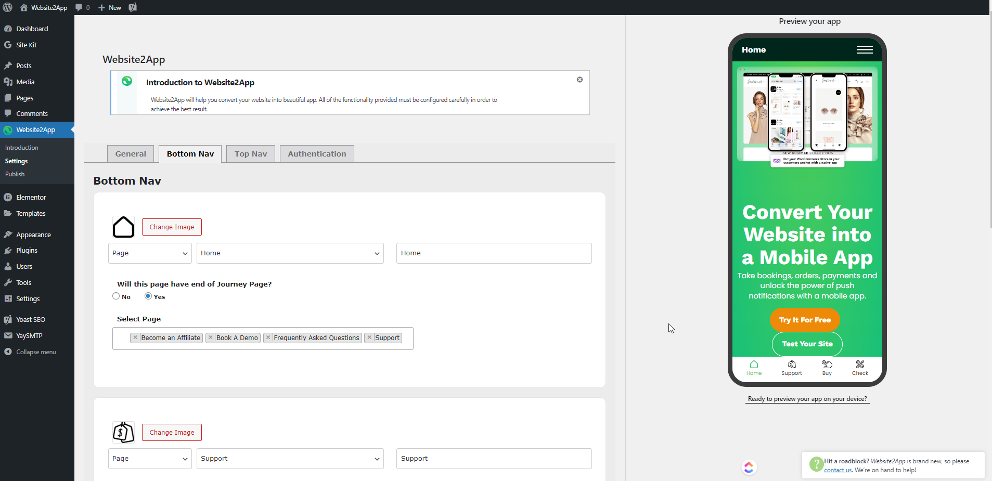Click the WordPress logo in admin bar
The height and width of the screenshot is (481, 992).
tap(8, 7)
